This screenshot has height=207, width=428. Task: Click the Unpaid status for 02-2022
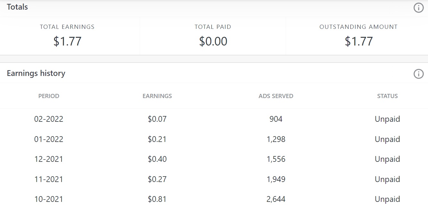click(x=387, y=119)
